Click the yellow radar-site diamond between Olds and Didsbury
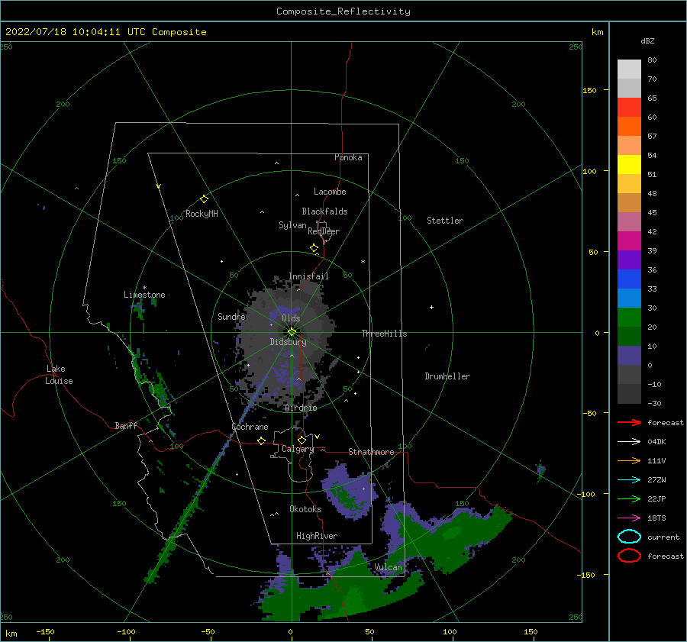Viewport: 687px width, 642px height. [292, 332]
